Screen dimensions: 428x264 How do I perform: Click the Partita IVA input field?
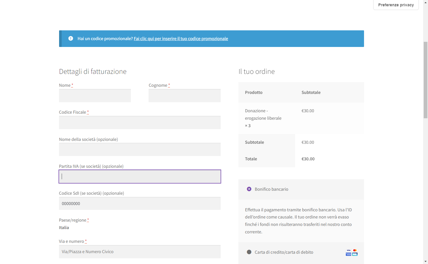point(140,176)
